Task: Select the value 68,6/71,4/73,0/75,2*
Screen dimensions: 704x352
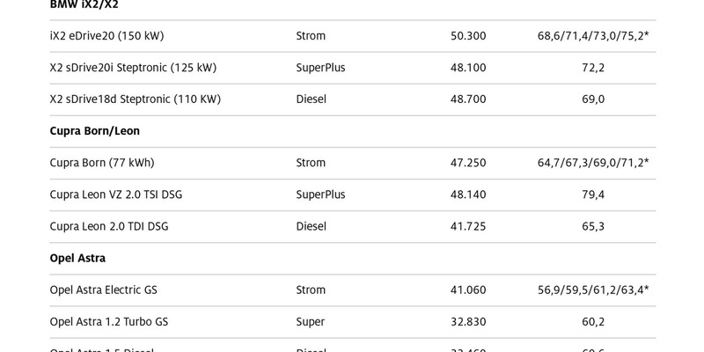Action: [x=593, y=36]
